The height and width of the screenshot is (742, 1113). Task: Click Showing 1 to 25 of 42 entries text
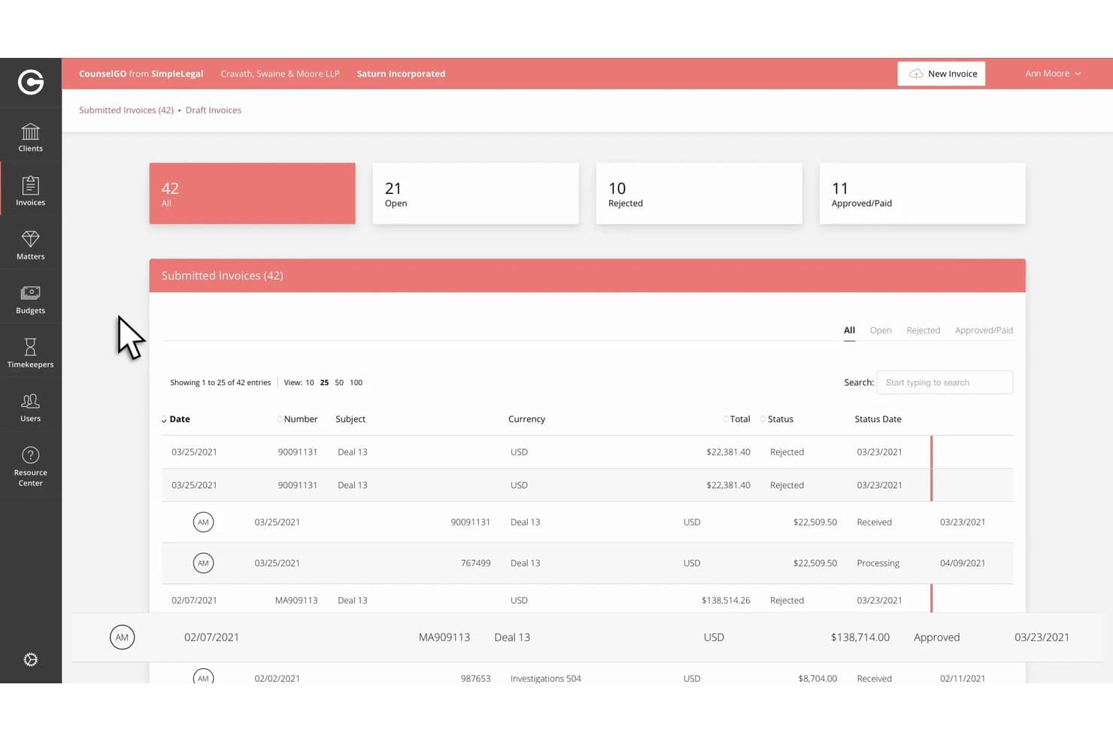220,383
